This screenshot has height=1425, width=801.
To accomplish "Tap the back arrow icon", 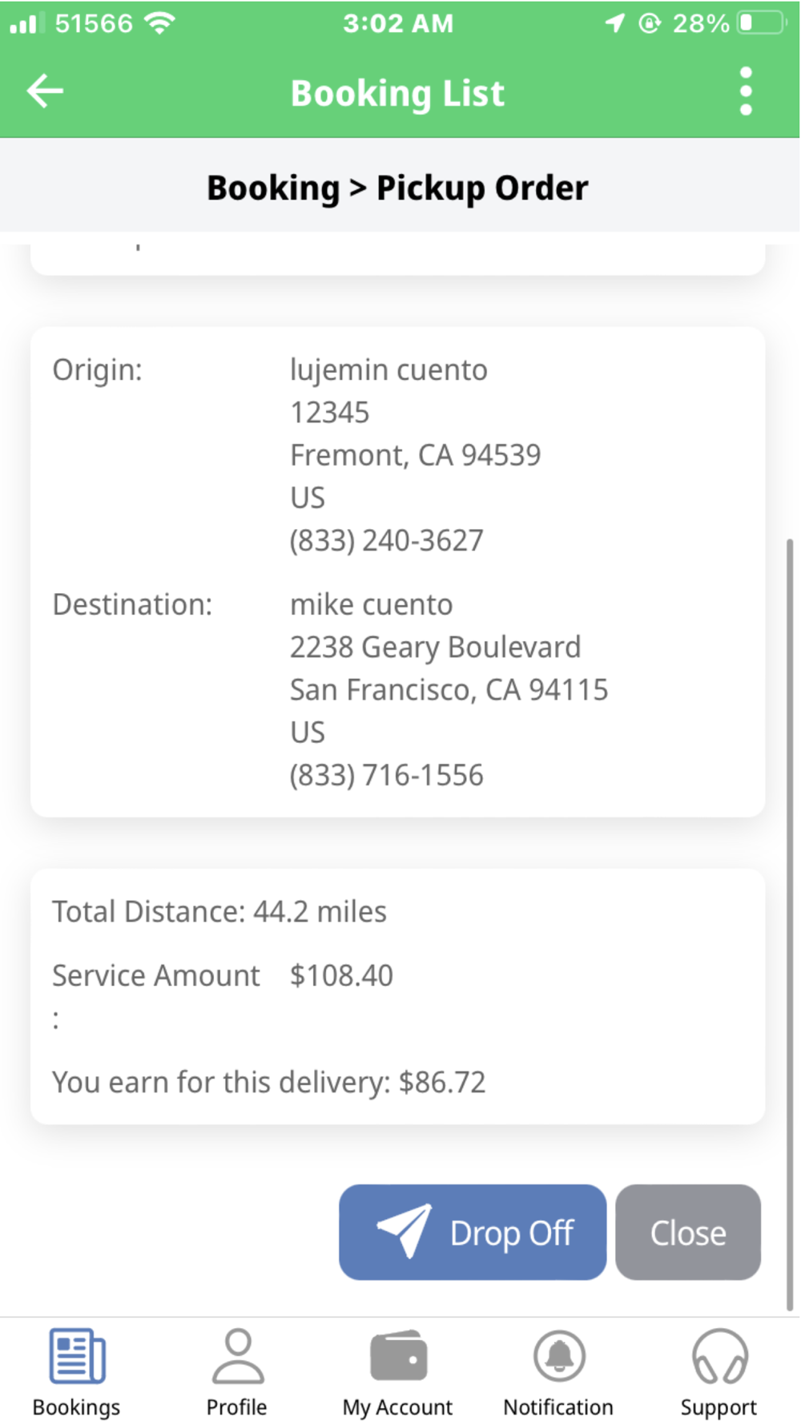I will [45, 91].
